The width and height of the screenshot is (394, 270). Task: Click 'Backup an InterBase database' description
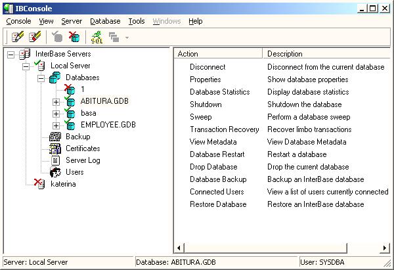(x=316, y=179)
